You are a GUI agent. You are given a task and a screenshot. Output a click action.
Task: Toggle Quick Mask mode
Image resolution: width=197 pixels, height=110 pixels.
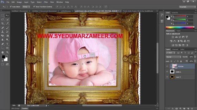[x=2, y=64]
